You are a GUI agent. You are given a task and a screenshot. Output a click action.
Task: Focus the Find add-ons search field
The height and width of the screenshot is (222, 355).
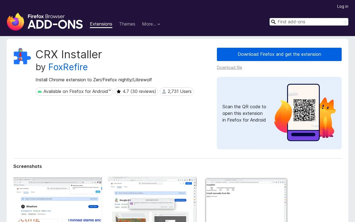click(309, 22)
